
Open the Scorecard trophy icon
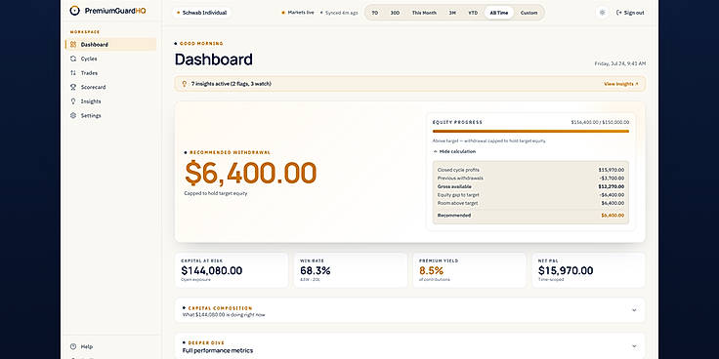[73, 87]
